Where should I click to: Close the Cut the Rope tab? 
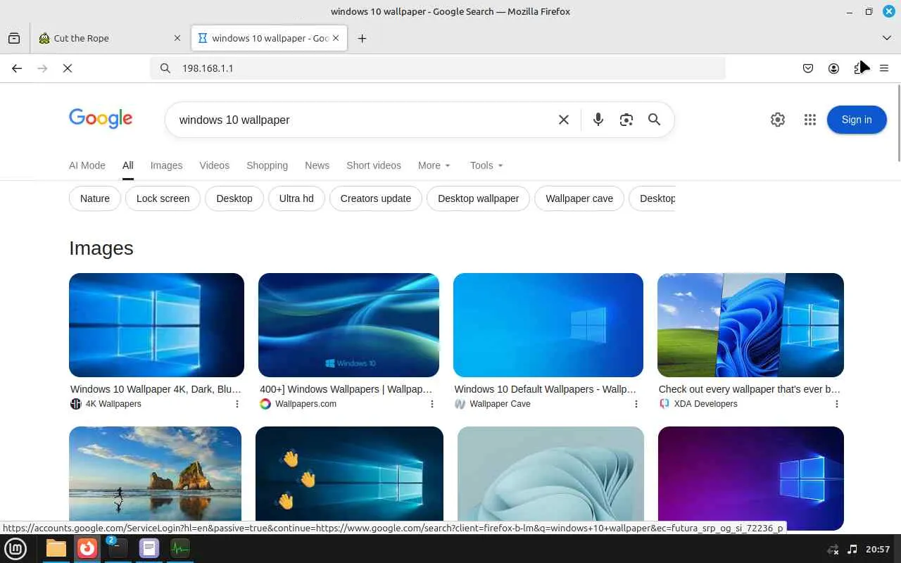coord(177,38)
